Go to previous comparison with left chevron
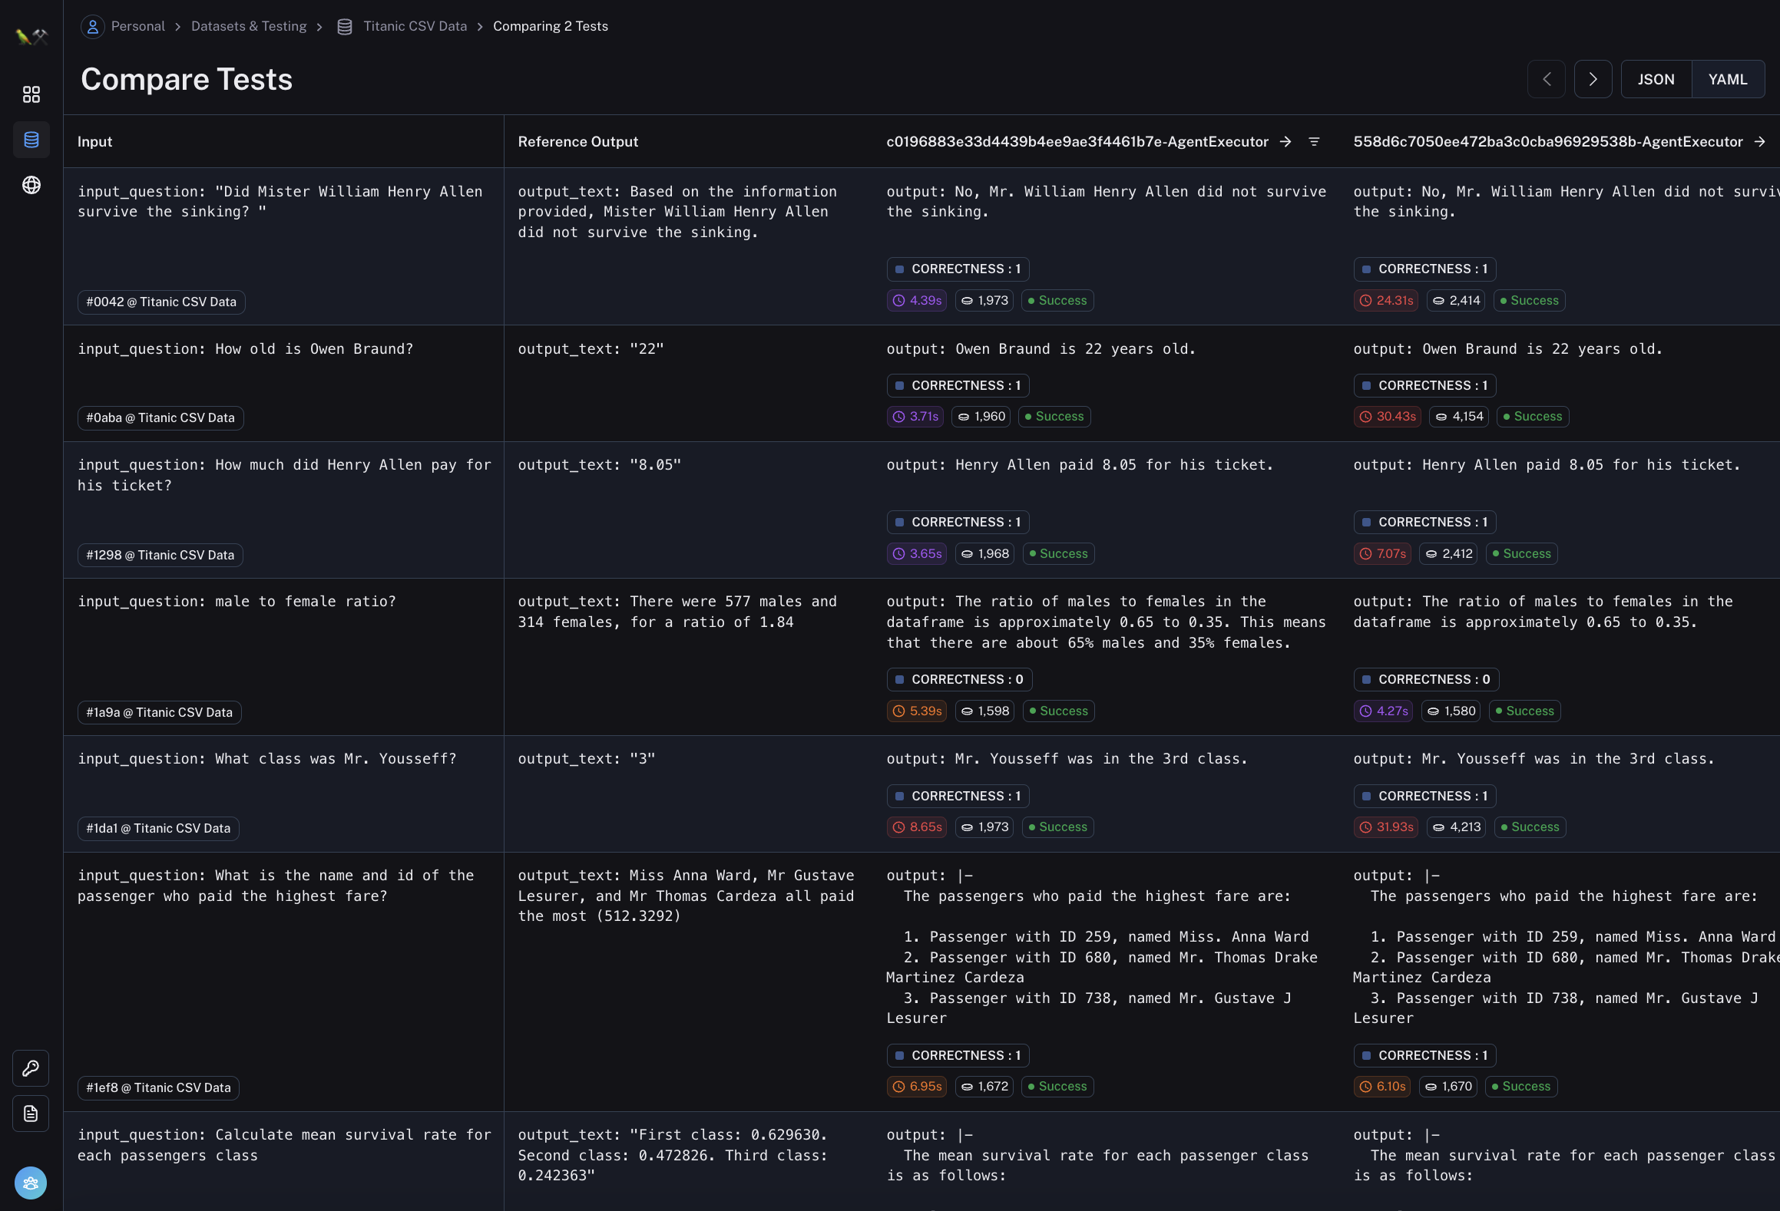 [1547, 80]
